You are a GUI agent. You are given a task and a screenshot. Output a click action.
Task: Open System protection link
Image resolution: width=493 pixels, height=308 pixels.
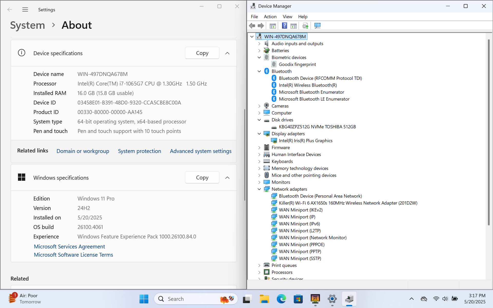click(x=139, y=151)
